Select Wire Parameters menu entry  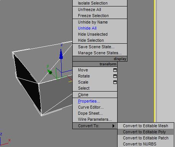(95, 119)
